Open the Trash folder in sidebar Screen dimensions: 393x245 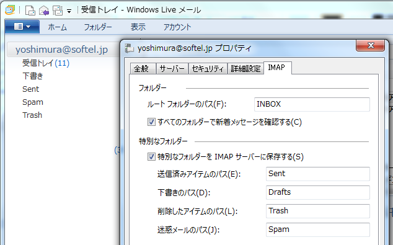click(x=32, y=115)
